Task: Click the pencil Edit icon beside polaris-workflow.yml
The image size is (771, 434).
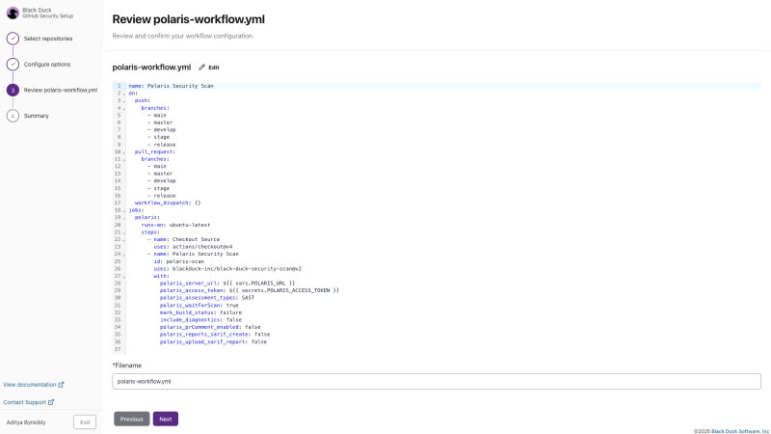Action: point(202,68)
